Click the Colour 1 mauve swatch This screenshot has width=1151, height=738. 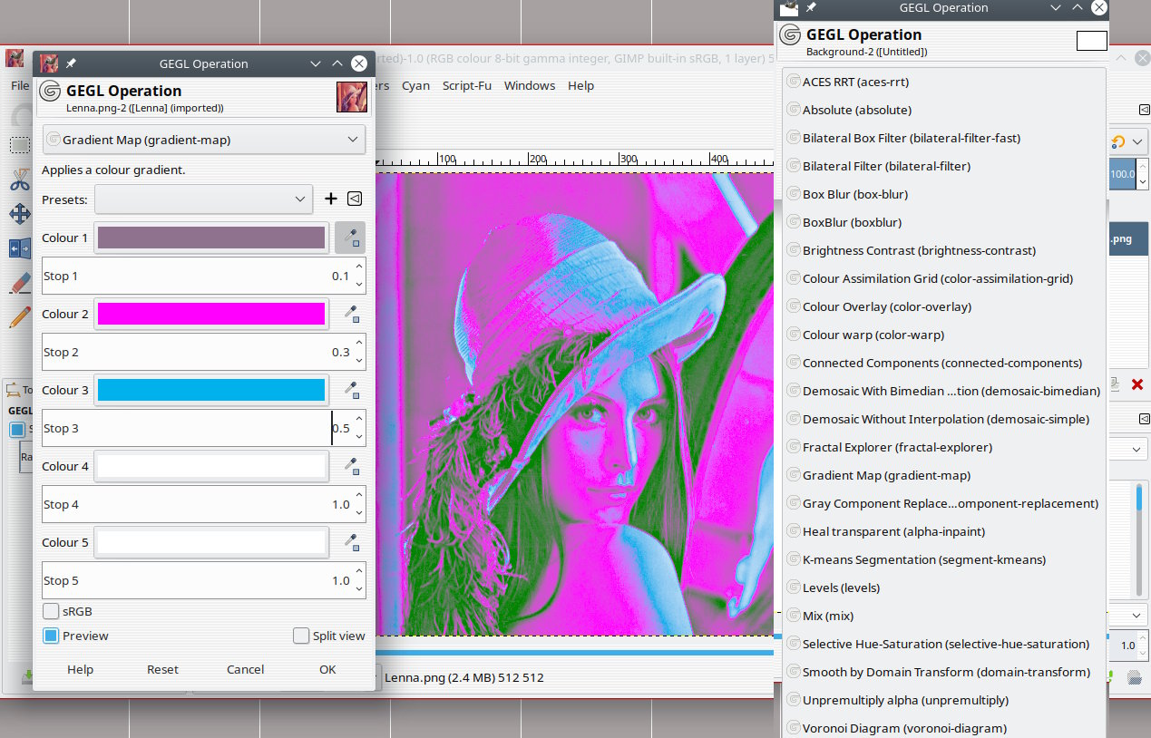(211, 238)
